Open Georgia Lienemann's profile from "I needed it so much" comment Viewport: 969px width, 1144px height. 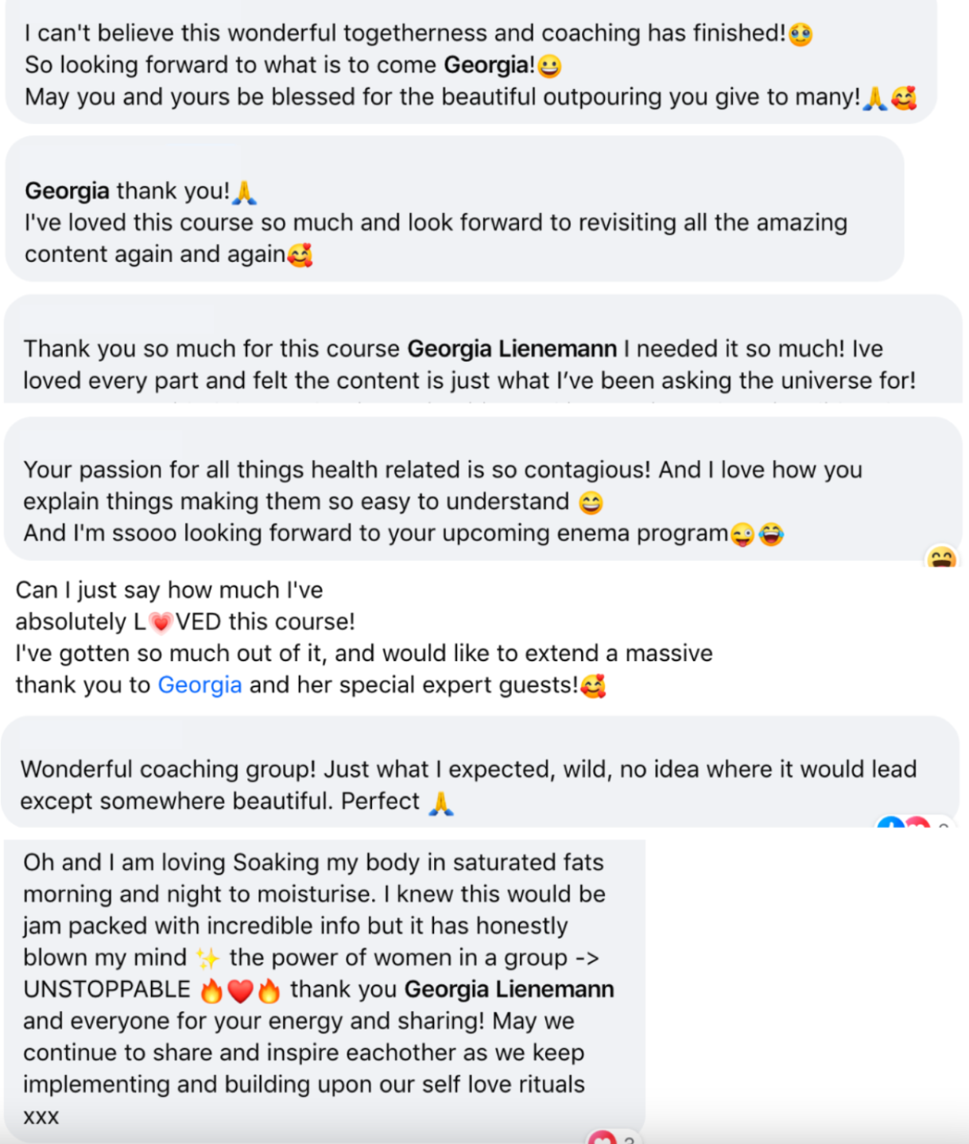[x=512, y=349]
